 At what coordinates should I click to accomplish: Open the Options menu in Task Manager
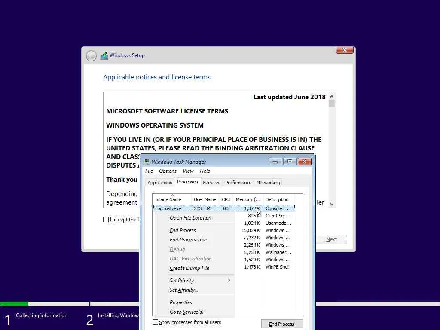coord(168,171)
